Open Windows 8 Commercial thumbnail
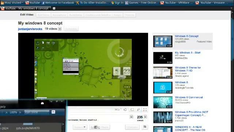The image size is (234, 132). (163, 102)
